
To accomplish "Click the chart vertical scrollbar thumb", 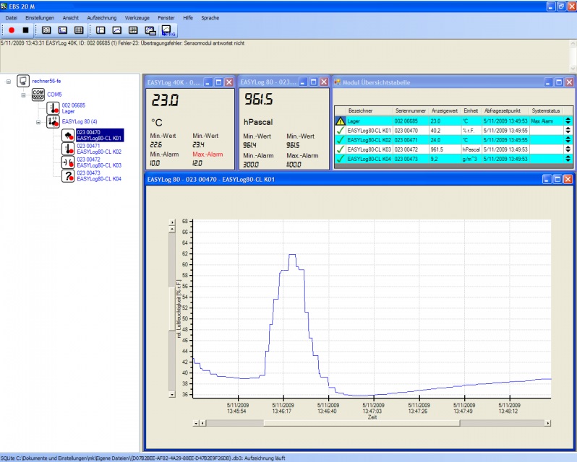I will click(172, 309).
